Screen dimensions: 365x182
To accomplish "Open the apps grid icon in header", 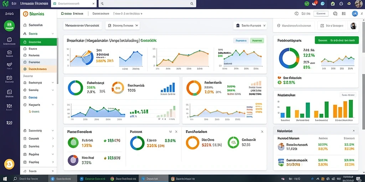I will coord(344,14).
